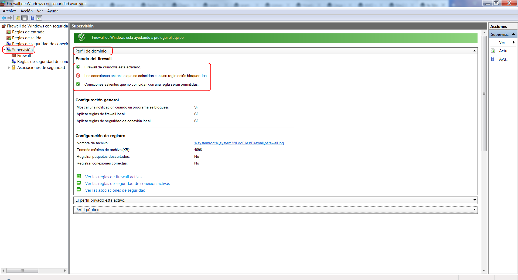The image size is (518, 280).
Task: Click green arrow icon beside asociaciones de seguridad link
Action: pos(79,190)
